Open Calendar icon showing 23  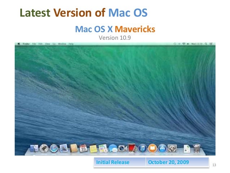tap(83, 148)
